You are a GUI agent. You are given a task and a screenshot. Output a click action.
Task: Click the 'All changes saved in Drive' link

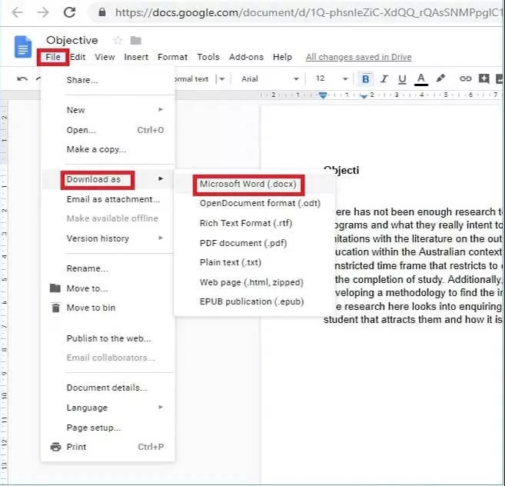pyautogui.click(x=358, y=57)
